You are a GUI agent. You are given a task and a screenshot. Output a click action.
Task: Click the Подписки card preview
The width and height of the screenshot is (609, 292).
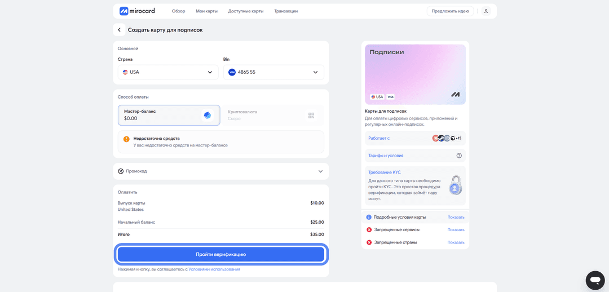click(x=415, y=74)
